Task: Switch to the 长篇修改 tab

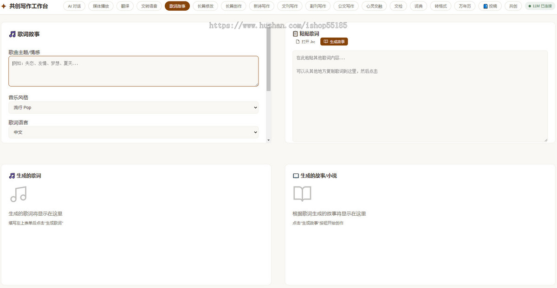Action: (x=205, y=6)
